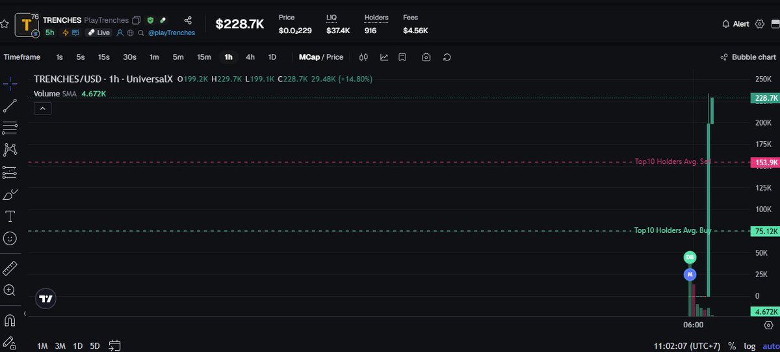Switch chart to MCap view
This screenshot has height=352, width=780.
309,57
